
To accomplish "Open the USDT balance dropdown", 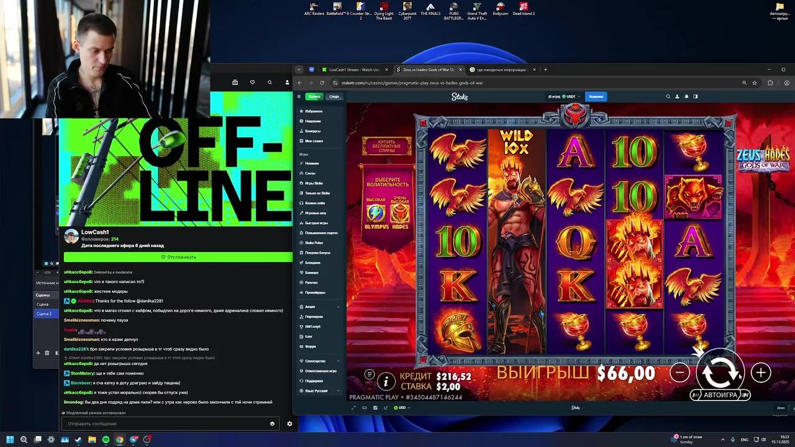I will tap(564, 96).
